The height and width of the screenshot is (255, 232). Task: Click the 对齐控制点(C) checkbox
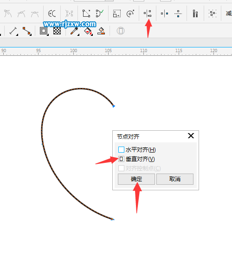[121, 168]
